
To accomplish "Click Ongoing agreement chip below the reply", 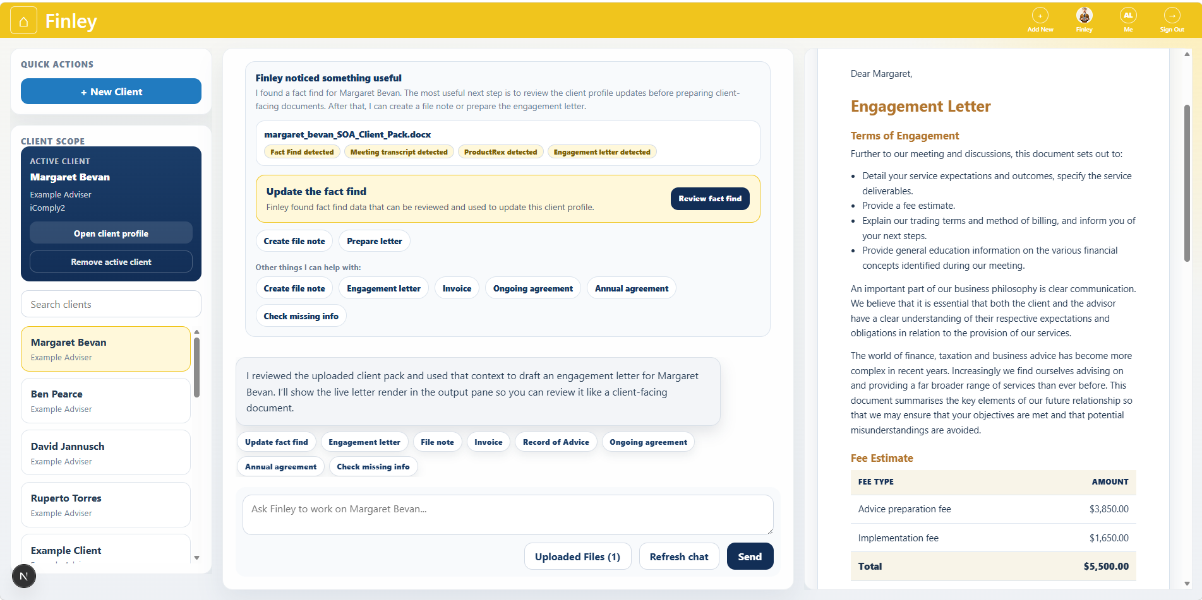I will 648,442.
